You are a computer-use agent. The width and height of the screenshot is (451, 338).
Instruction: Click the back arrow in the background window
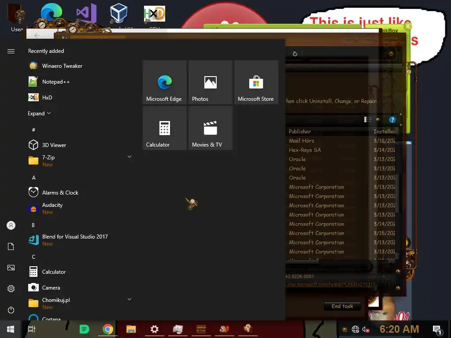(37, 35)
